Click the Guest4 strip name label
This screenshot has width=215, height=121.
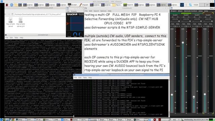pyautogui.click(x=208, y=15)
